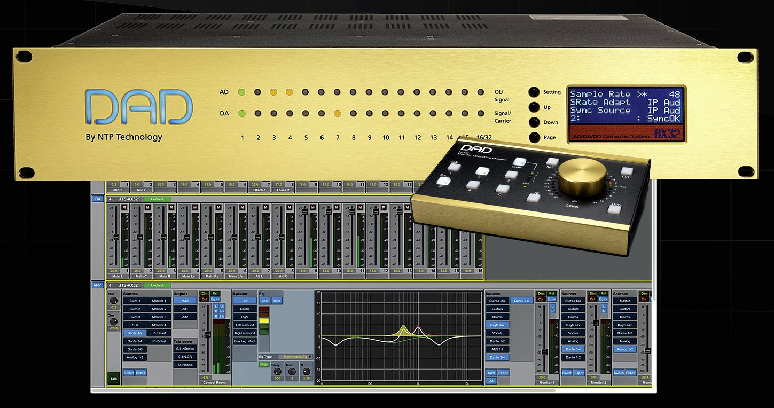774x408 pixels.
Task: Click the Control Room Switch button
Action: point(129,373)
